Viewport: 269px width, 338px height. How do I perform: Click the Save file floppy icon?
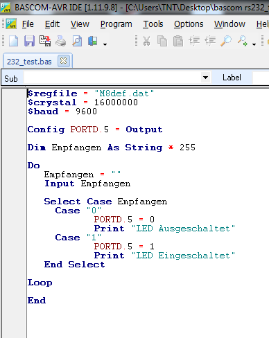point(29,41)
